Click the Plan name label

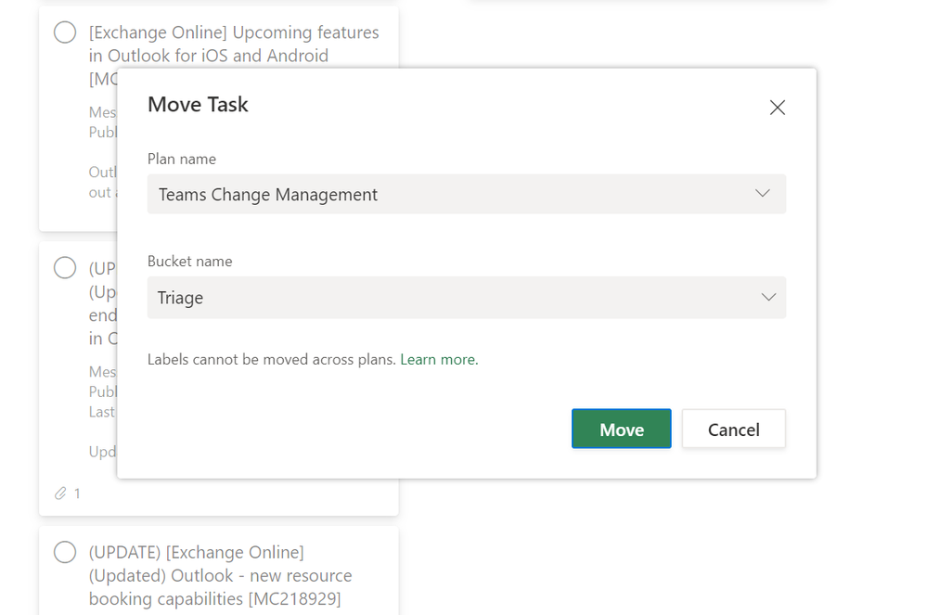182,159
